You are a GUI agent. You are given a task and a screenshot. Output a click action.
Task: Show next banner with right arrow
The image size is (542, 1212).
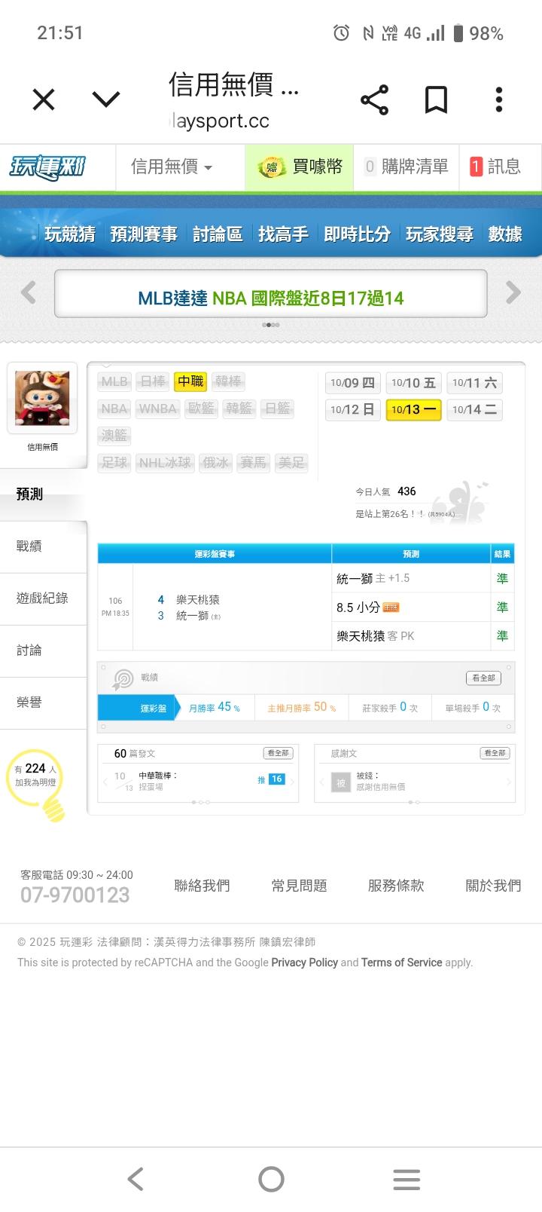click(513, 292)
